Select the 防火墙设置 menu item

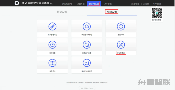(x=94, y=4)
